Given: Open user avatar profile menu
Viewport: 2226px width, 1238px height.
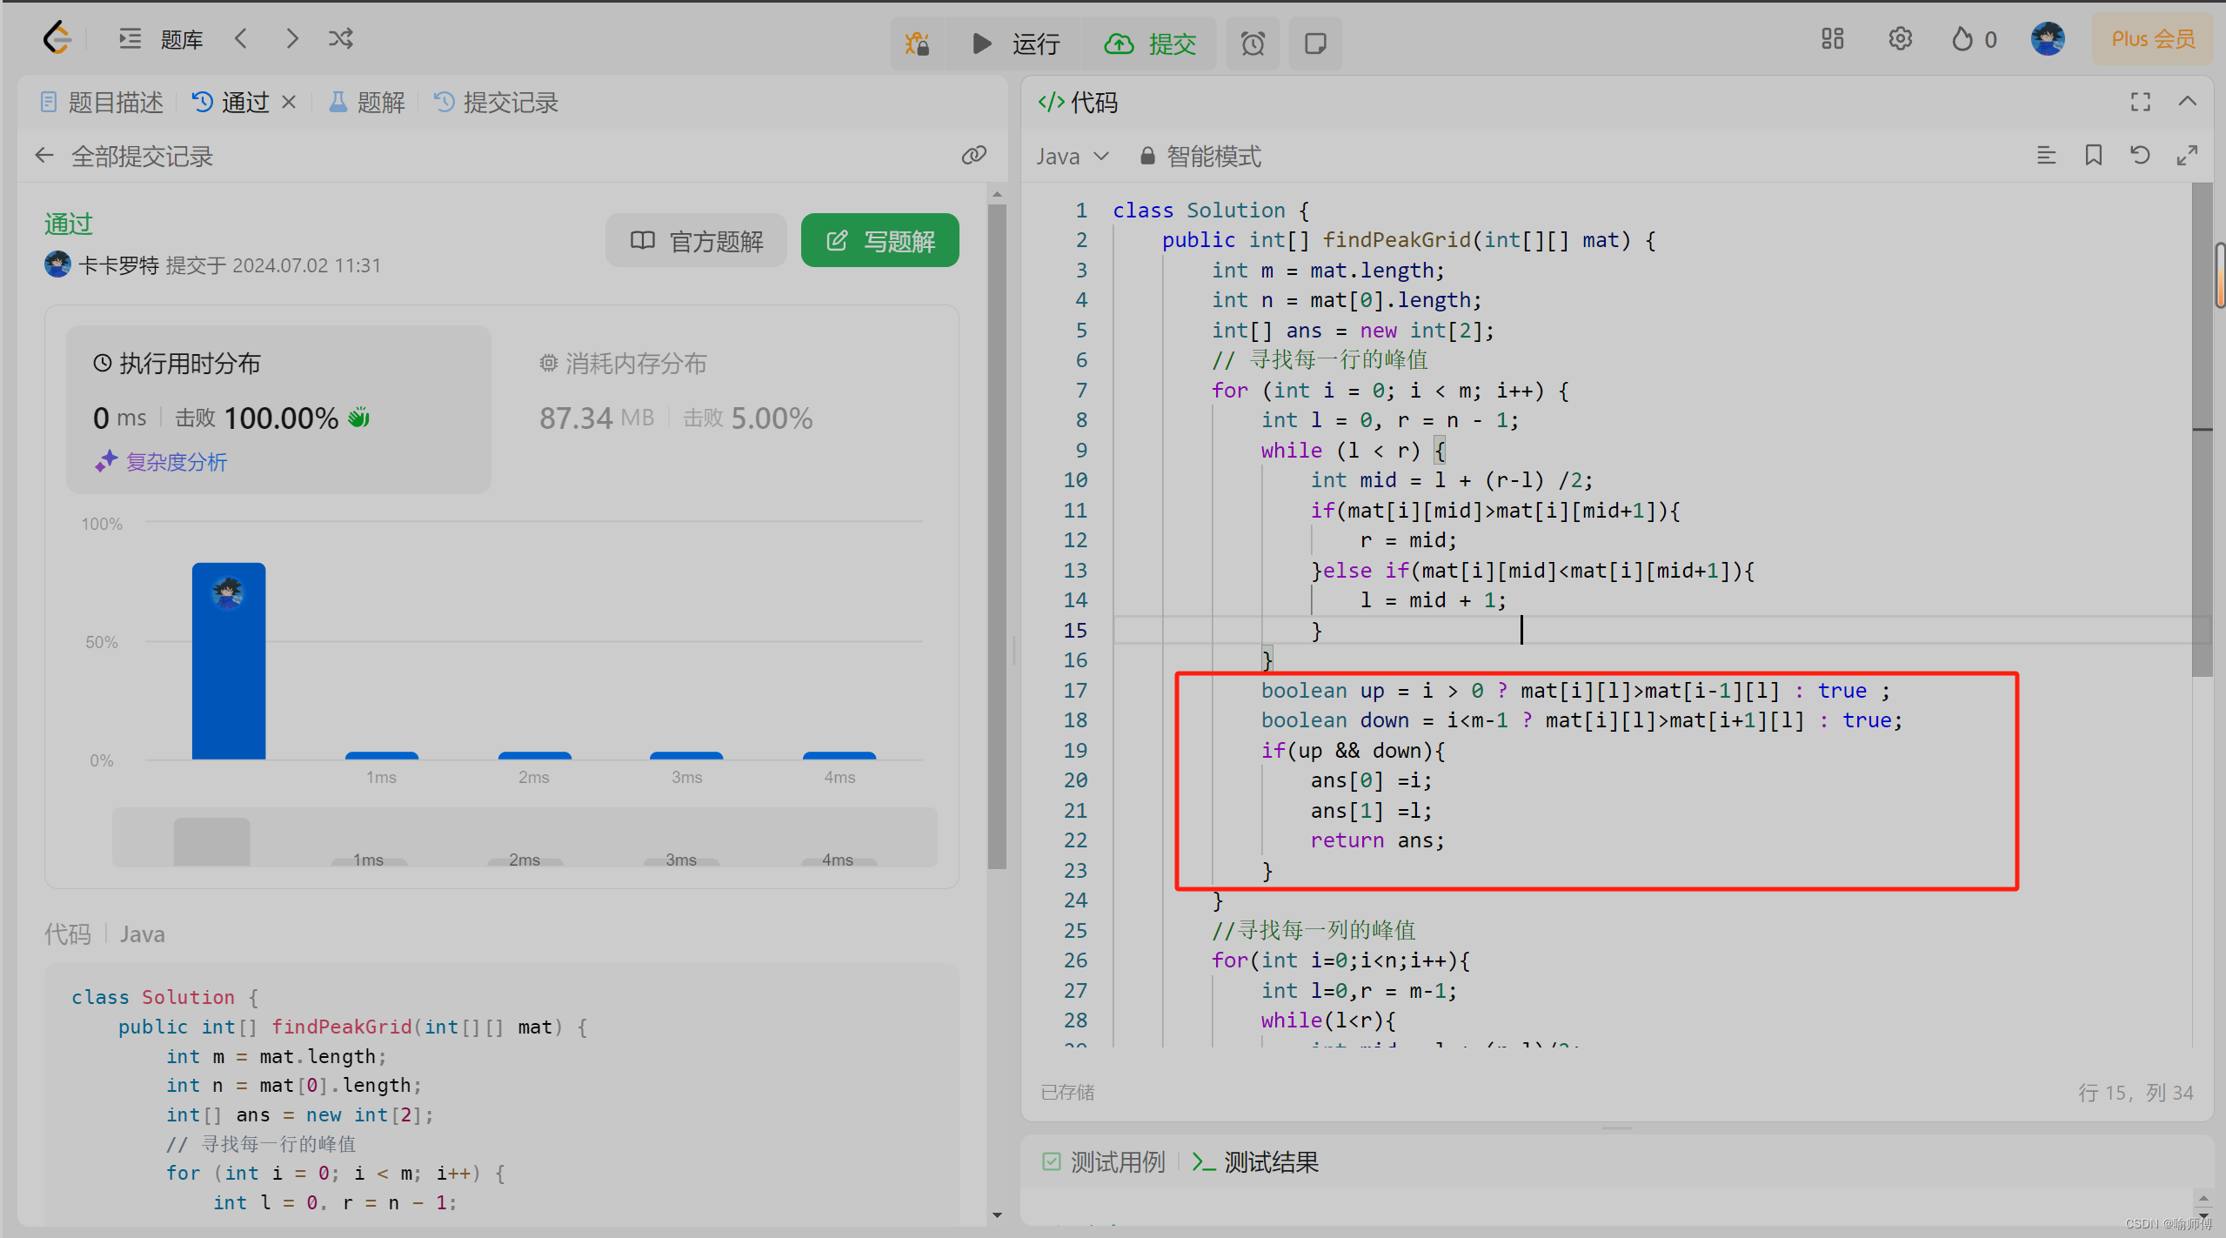Looking at the screenshot, I should [2048, 39].
